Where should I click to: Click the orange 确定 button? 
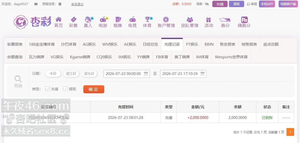[x=94, y=89]
